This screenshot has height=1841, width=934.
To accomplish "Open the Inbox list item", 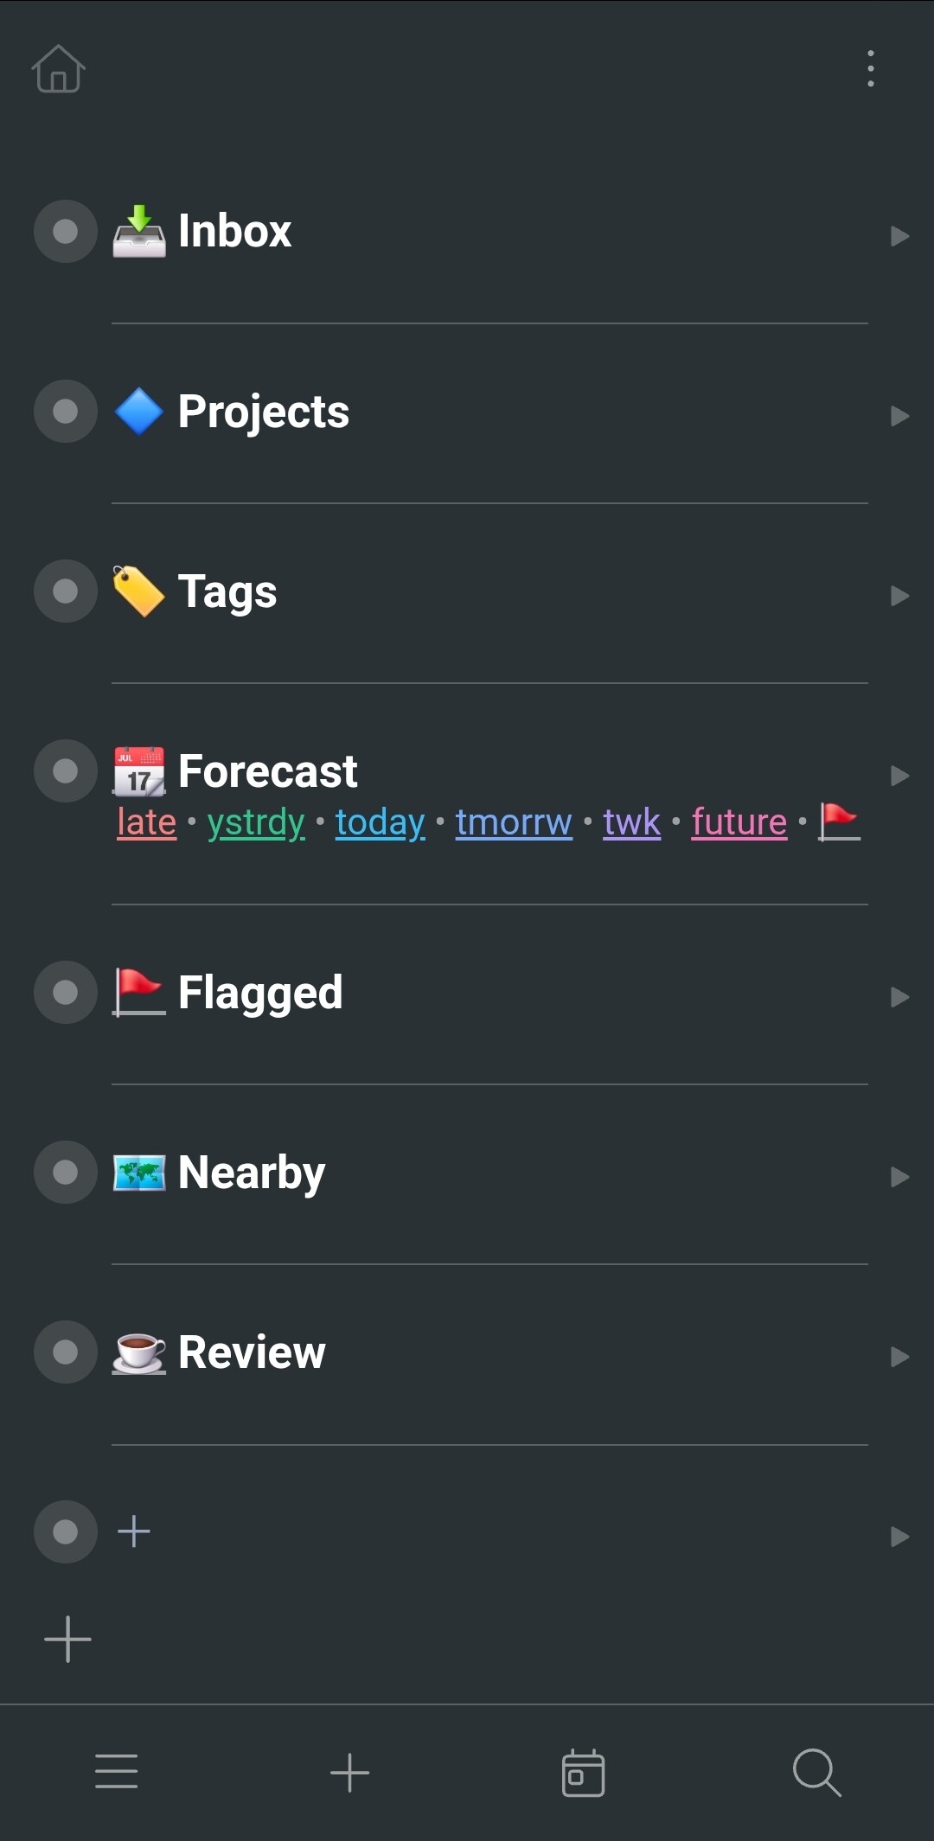I will [234, 232].
